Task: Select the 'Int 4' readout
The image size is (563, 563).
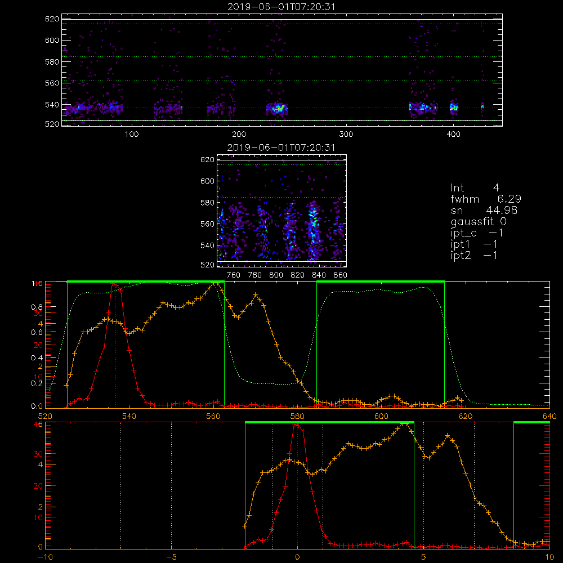Action: tap(475, 188)
